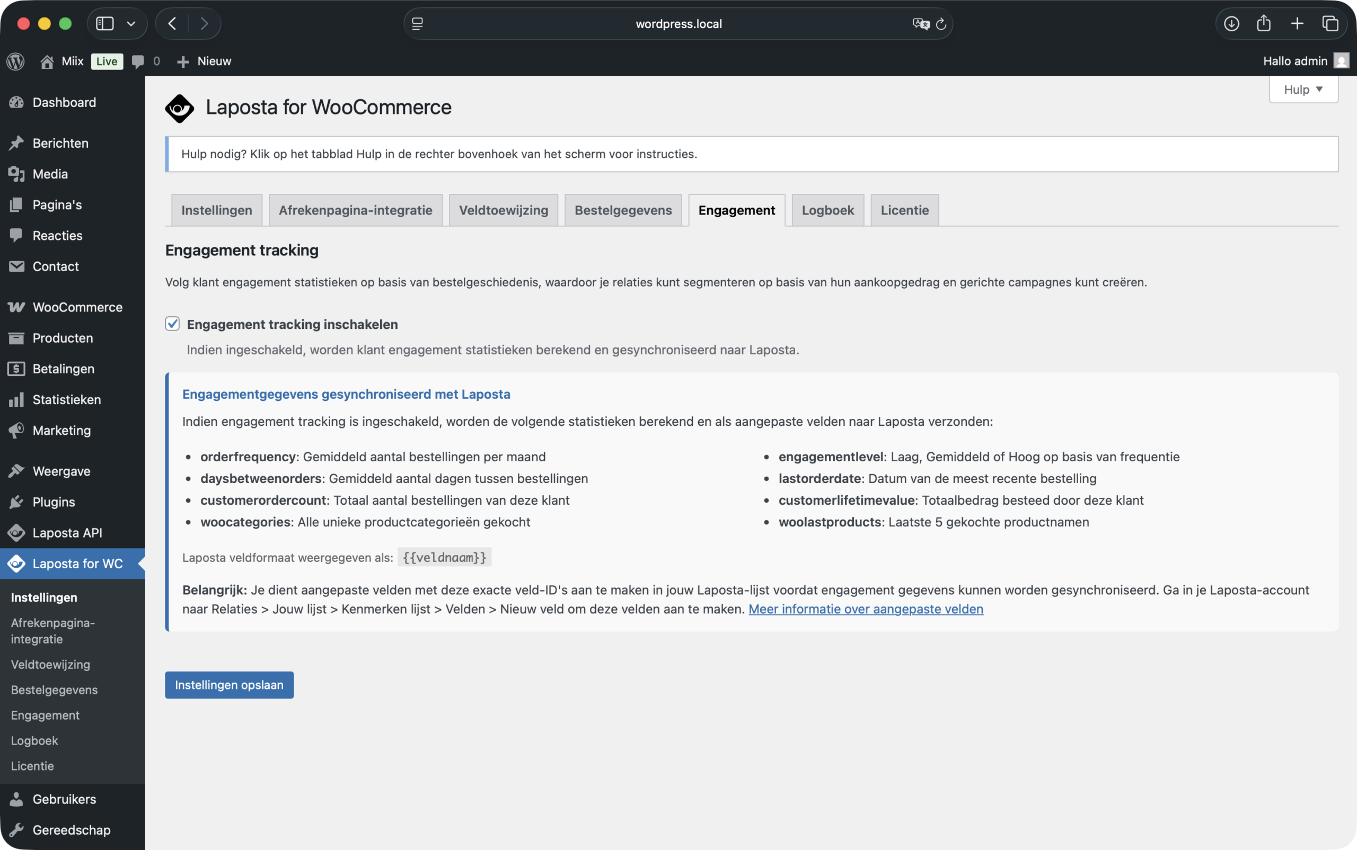Disable Engagement tracking inschakelen
1357x850 pixels.
[172, 323]
